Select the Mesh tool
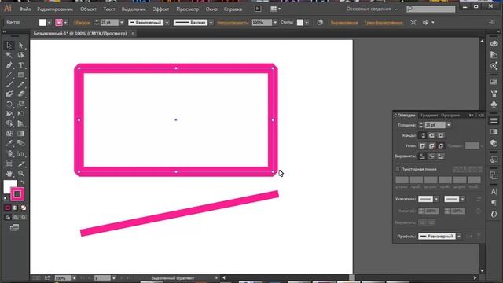This screenshot has width=503, height=283. pos(9,134)
